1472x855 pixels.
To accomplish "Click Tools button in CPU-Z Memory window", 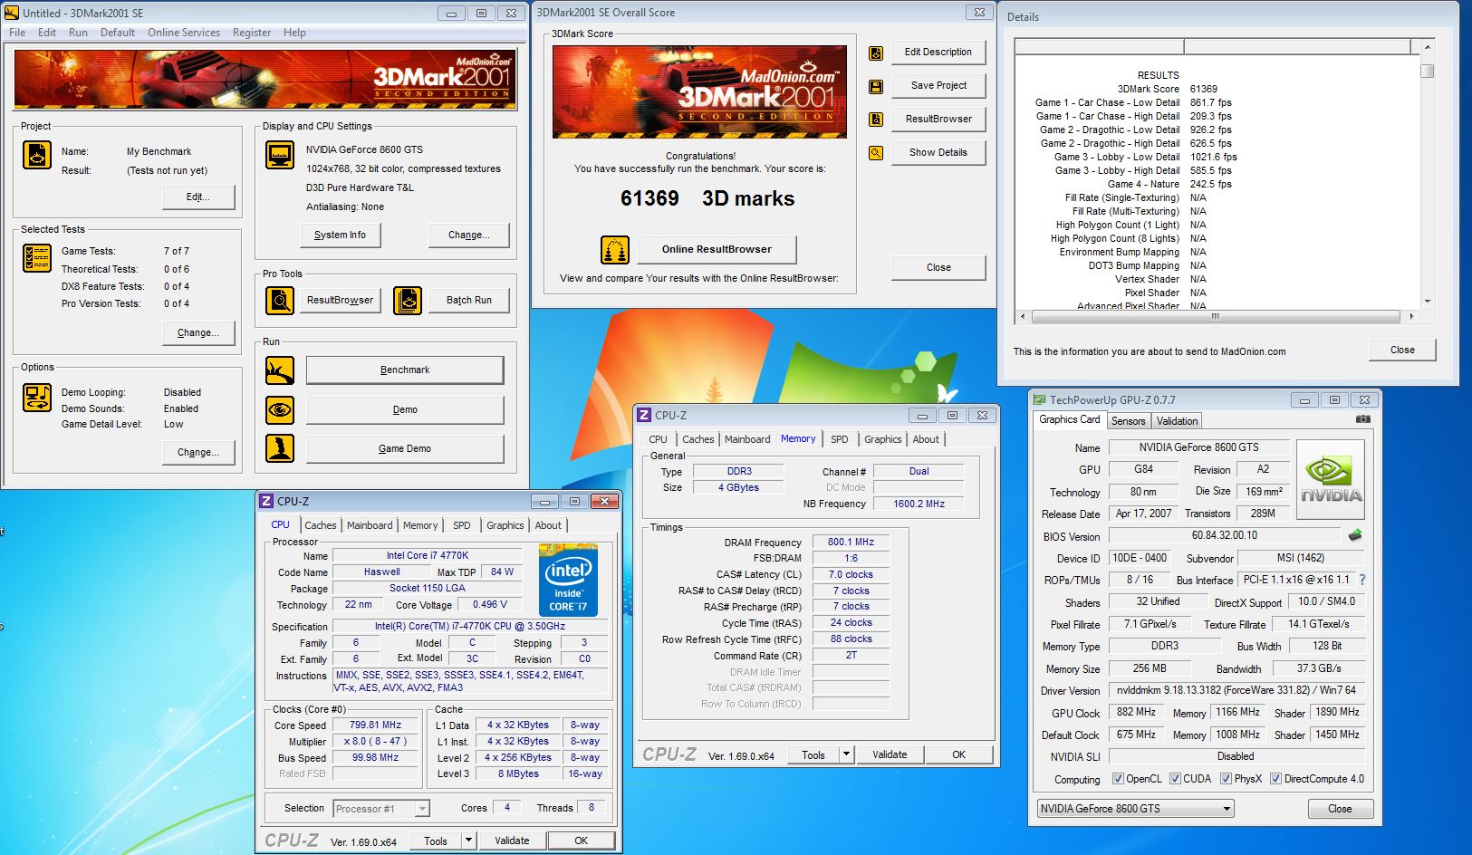I will point(813,754).
